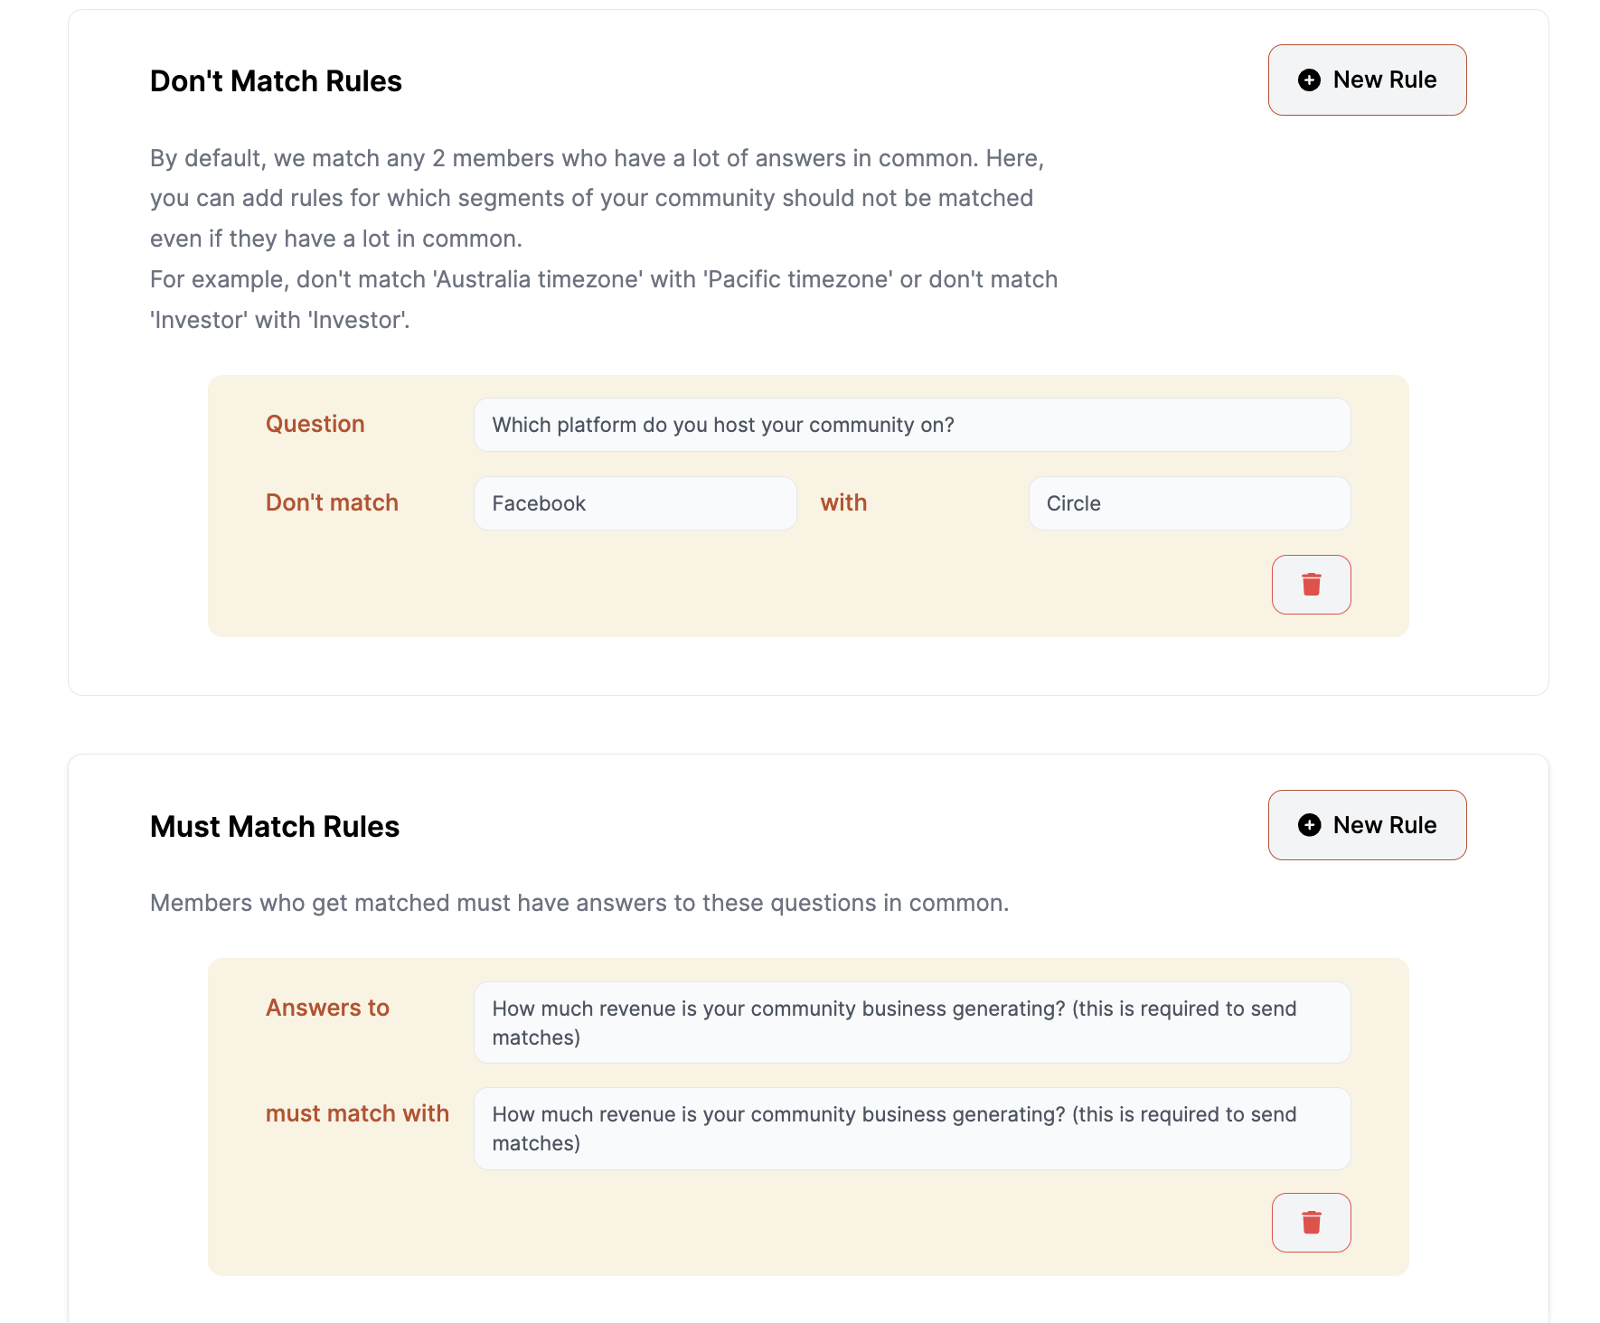This screenshot has height=1323, width=1600.
Task: Add a New Rule under Must Match Rules
Action: (x=1367, y=825)
